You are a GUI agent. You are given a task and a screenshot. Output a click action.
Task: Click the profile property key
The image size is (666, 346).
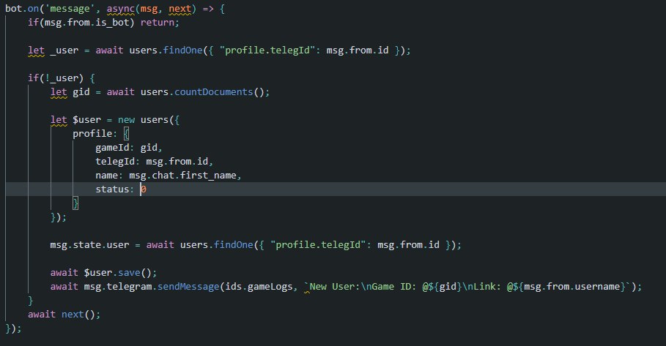coord(92,134)
